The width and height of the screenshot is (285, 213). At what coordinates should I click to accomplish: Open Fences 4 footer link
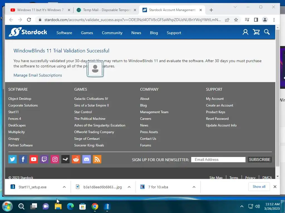pos(14,119)
